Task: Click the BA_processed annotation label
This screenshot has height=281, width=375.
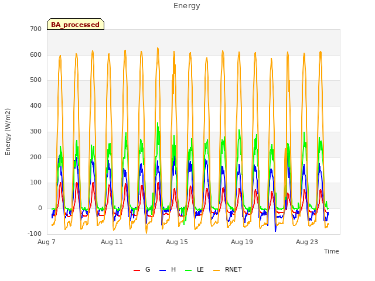Action: (76, 24)
